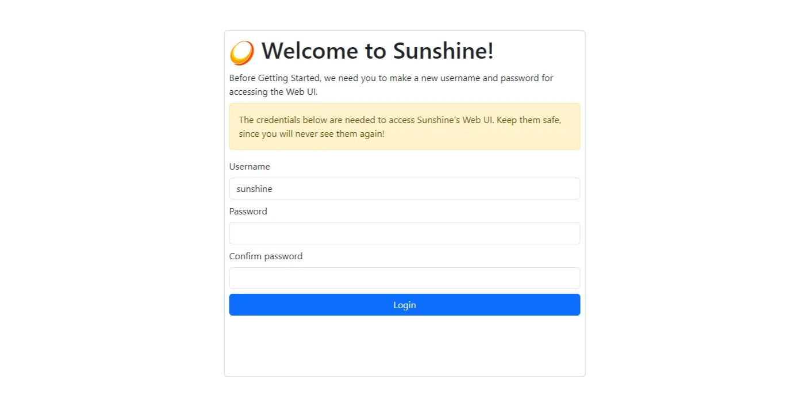Click the Confirm password entry field

(x=404, y=278)
